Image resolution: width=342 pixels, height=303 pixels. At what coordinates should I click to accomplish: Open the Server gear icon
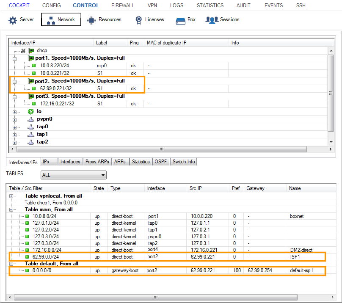[x=13, y=20]
